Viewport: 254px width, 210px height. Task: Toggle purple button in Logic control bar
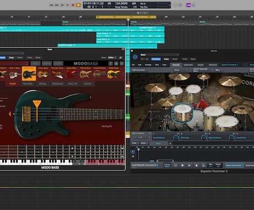[188, 5]
